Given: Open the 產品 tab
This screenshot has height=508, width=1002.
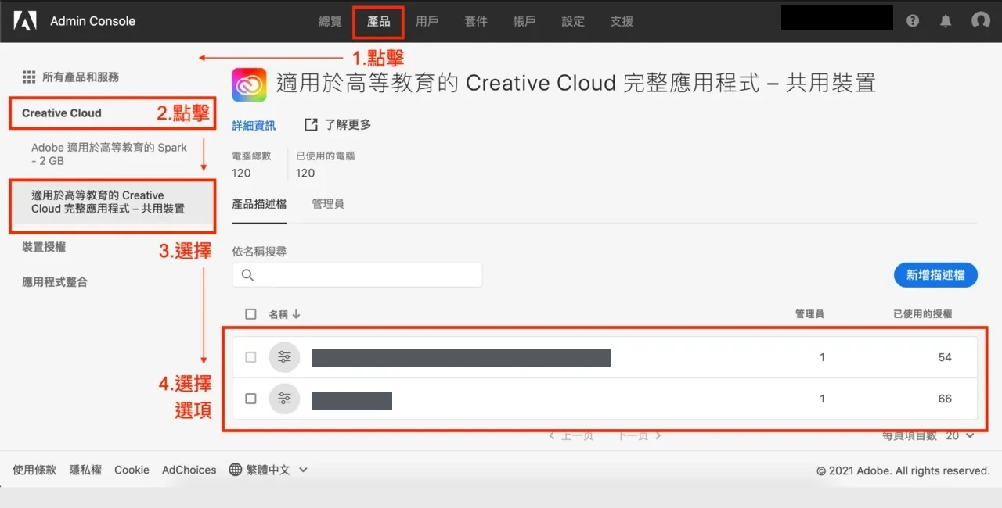Looking at the screenshot, I should pyautogui.click(x=379, y=21).
